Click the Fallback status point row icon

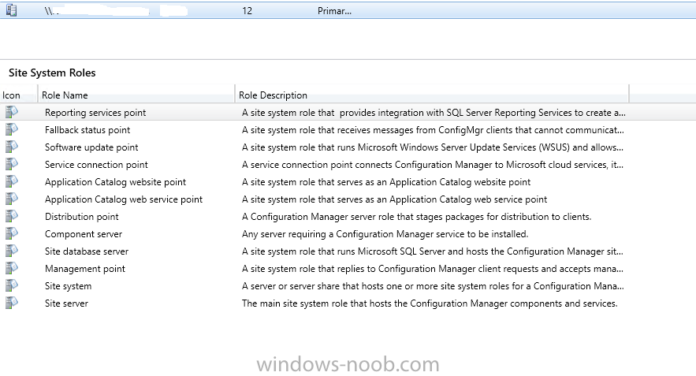point(12,129)
